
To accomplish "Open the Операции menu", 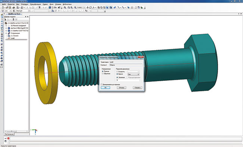I will pyautogui.click(x=24, y=4).
